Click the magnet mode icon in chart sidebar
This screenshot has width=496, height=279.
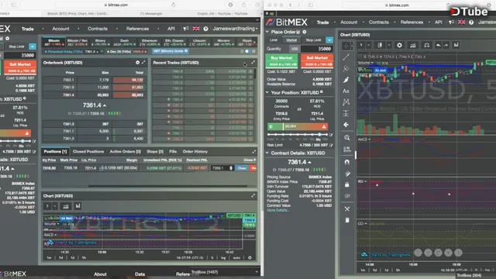click(x=347, y=162)
